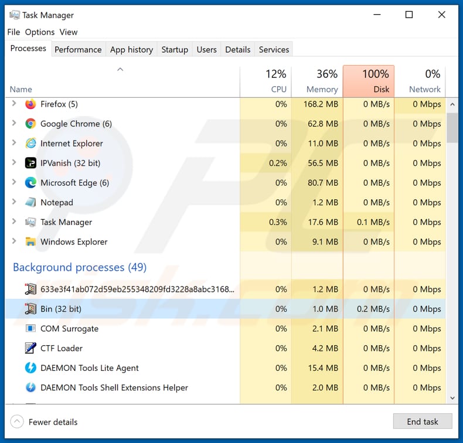Switch to the App history tab
Screen dimensions: 463x443
(x=132, y=50)
